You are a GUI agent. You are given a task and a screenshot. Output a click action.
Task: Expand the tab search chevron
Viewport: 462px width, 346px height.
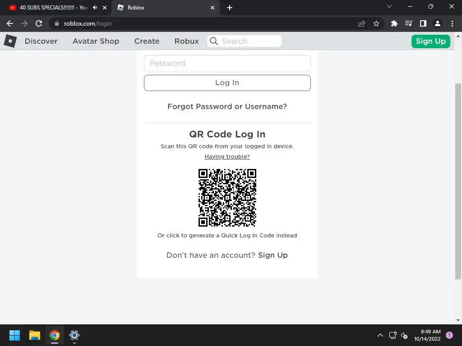click(x=389, y=6)
